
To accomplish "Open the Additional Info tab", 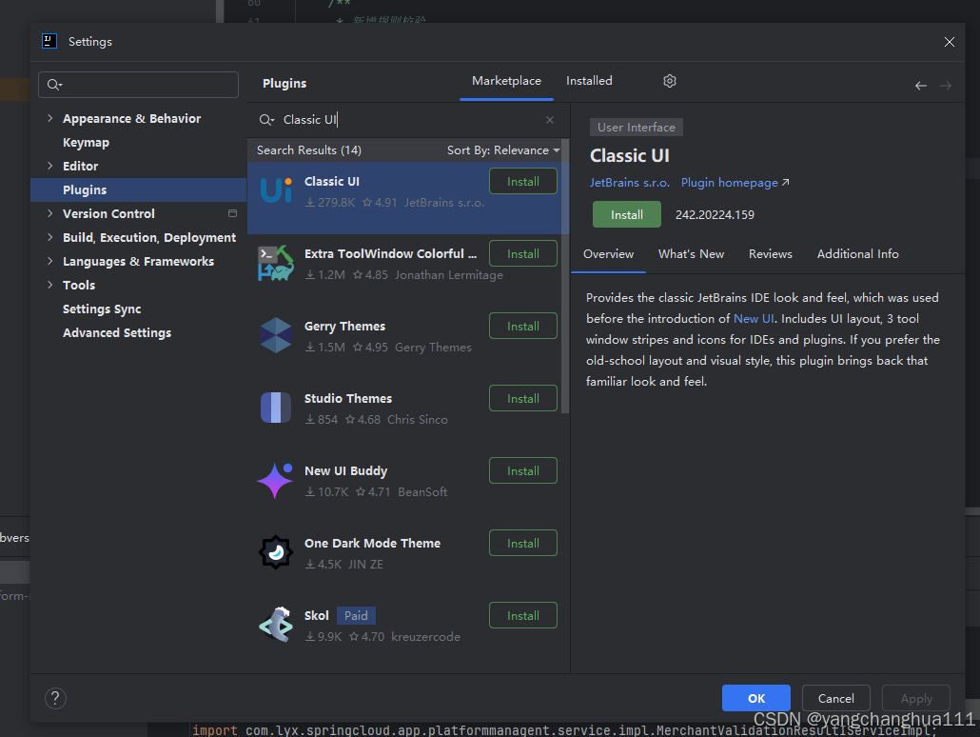I will tap(857, 254).
